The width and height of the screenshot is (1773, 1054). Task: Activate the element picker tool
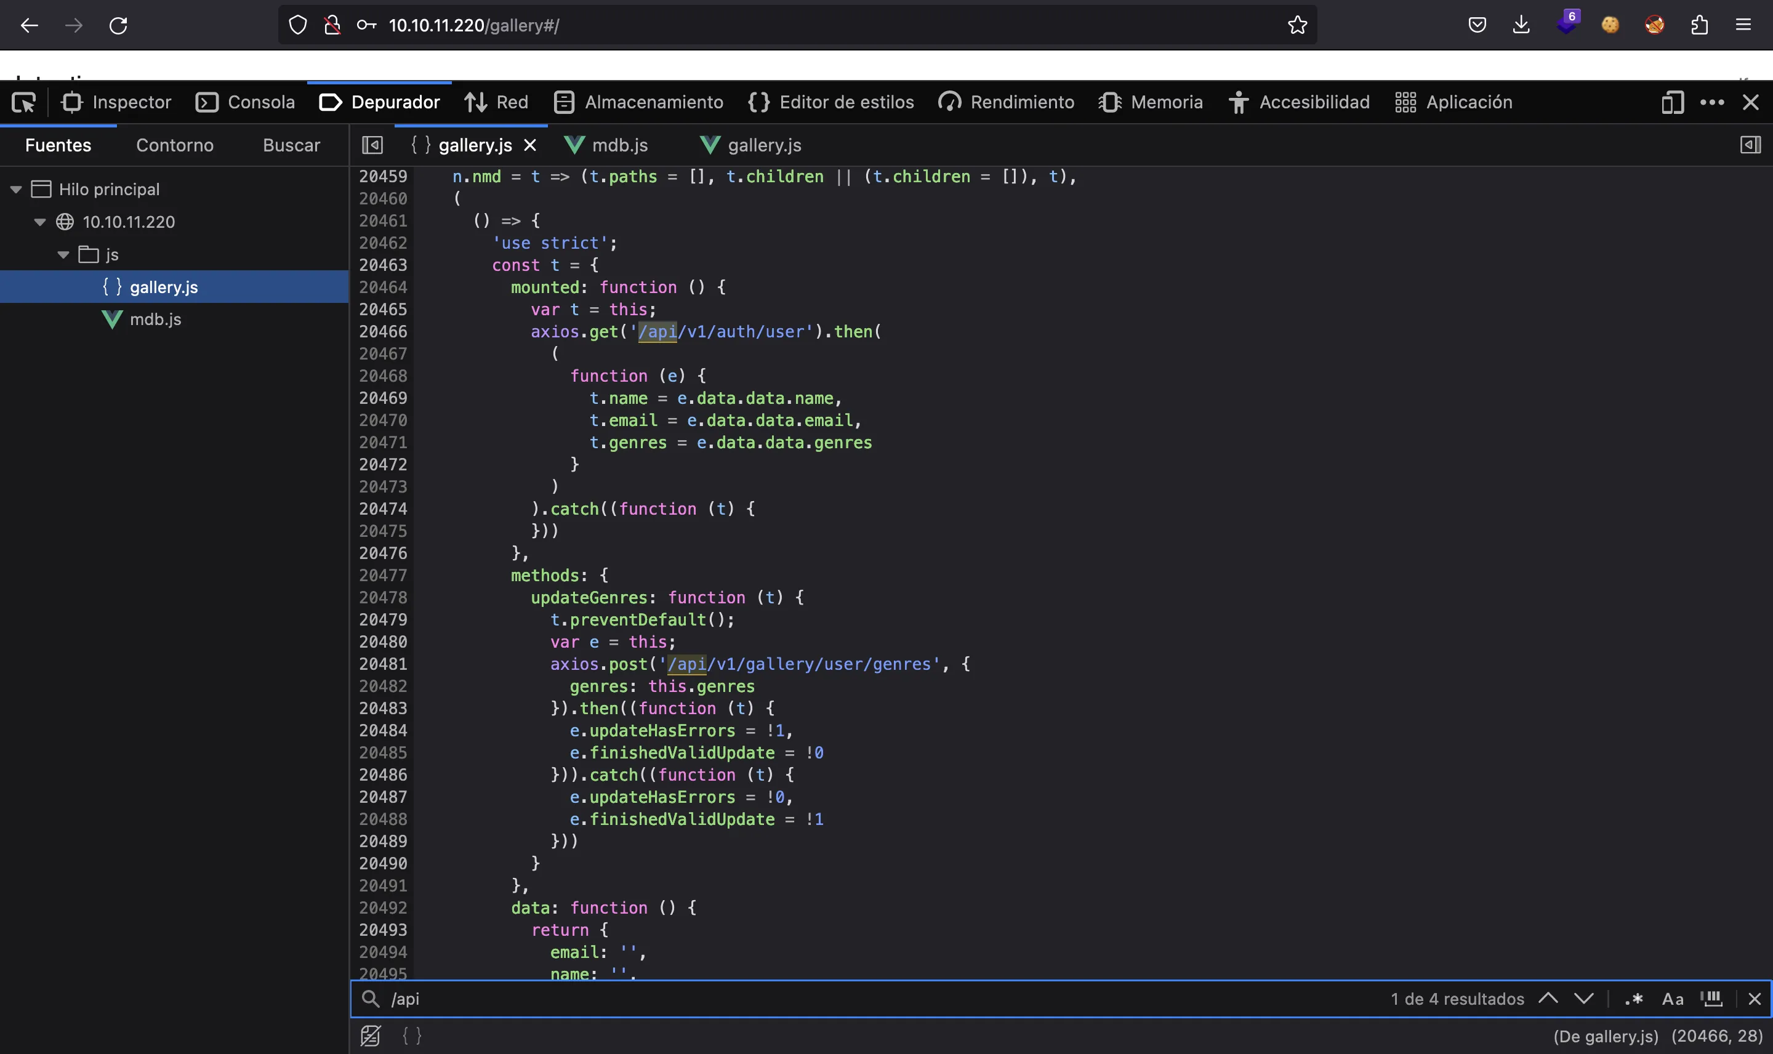coord(23,103)
